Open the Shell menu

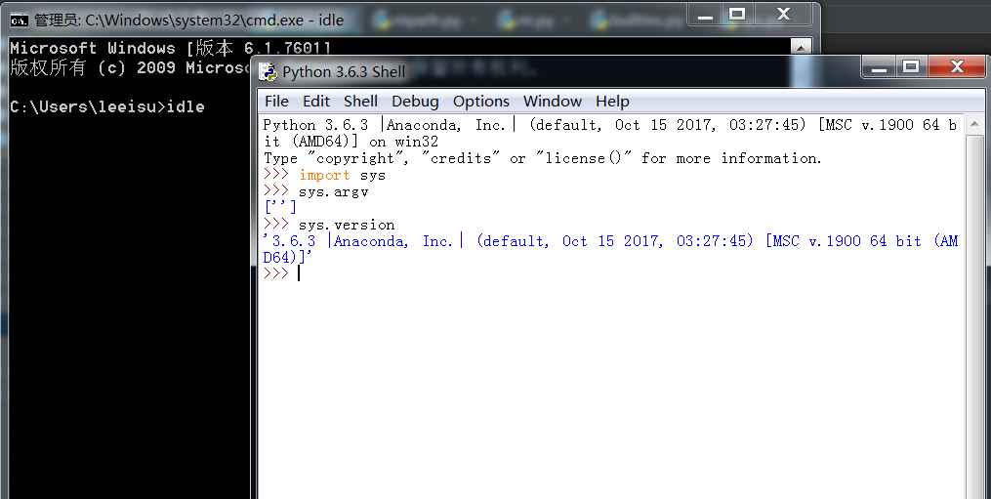click(360, 102)
